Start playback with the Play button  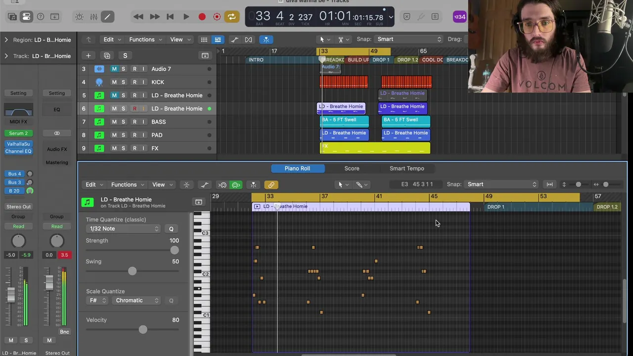click(186, 17)
